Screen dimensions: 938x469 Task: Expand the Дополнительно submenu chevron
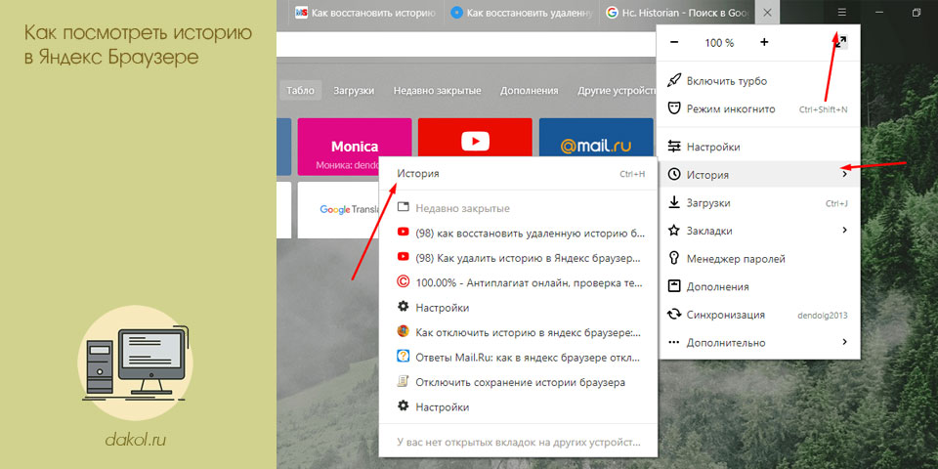844,342
